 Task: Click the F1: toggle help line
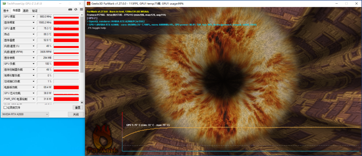[96, 28]
